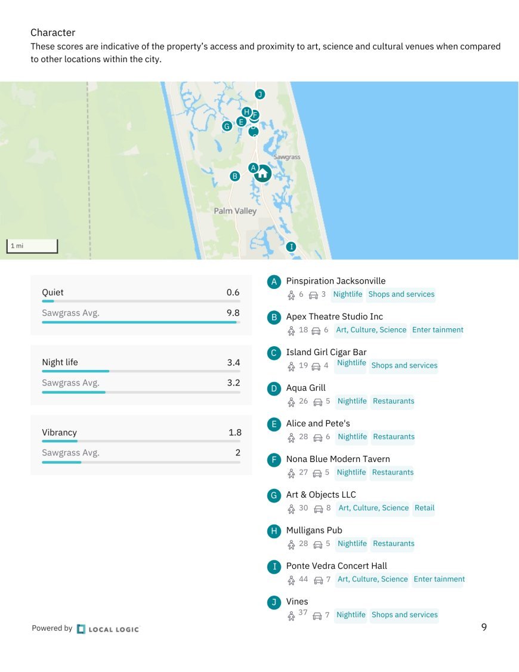519x672 pixels.
Task: Click Sawgrass Avg. bar under Quiet
Action: pyautogui.click(x=141, y=322)
